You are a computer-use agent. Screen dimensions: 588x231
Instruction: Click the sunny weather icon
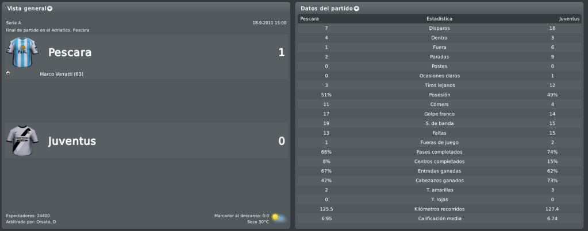(x=278, y=217)
